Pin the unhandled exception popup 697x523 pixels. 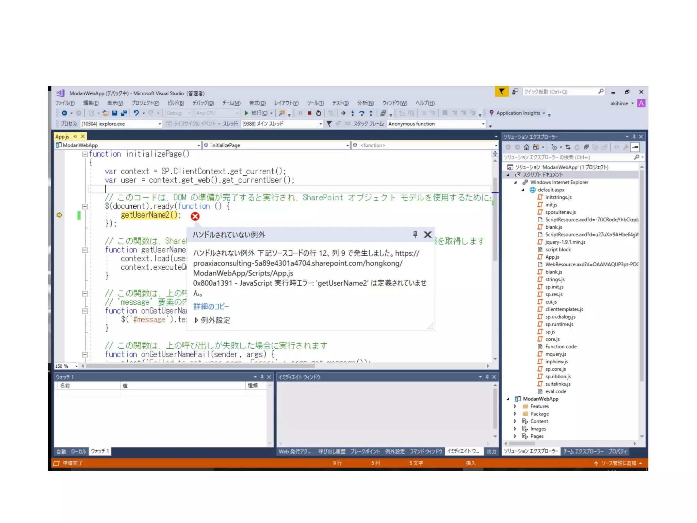415,234
